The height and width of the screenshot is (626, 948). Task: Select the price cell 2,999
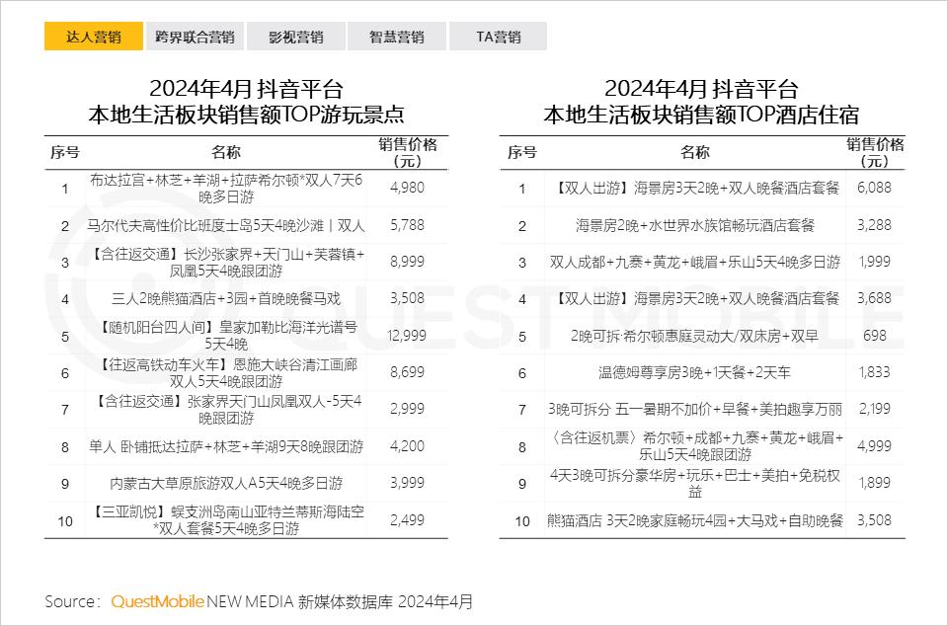click(x=408, y=409)
